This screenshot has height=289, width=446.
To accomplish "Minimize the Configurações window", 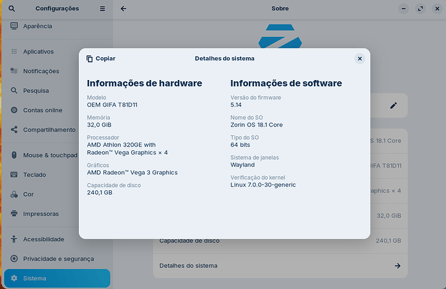I will tap(403, 9).
